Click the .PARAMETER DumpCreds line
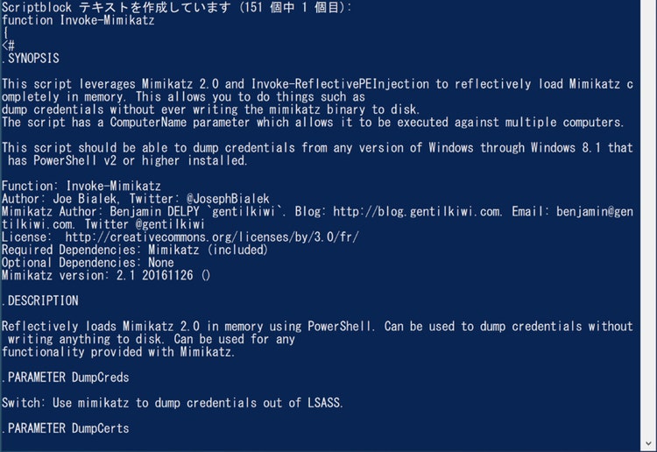657x452 pixels. coord(66,378)
